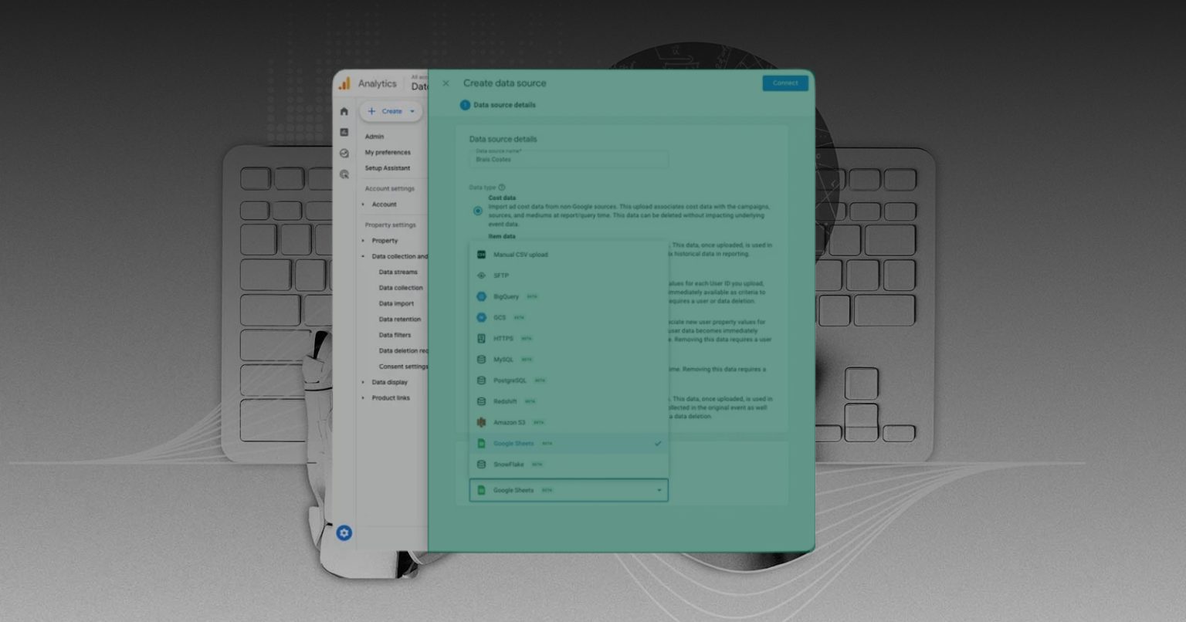This screenshot has height=622, width=1186.
Task: Open the Reports icon in the sidebar
Action: point(344,132)
